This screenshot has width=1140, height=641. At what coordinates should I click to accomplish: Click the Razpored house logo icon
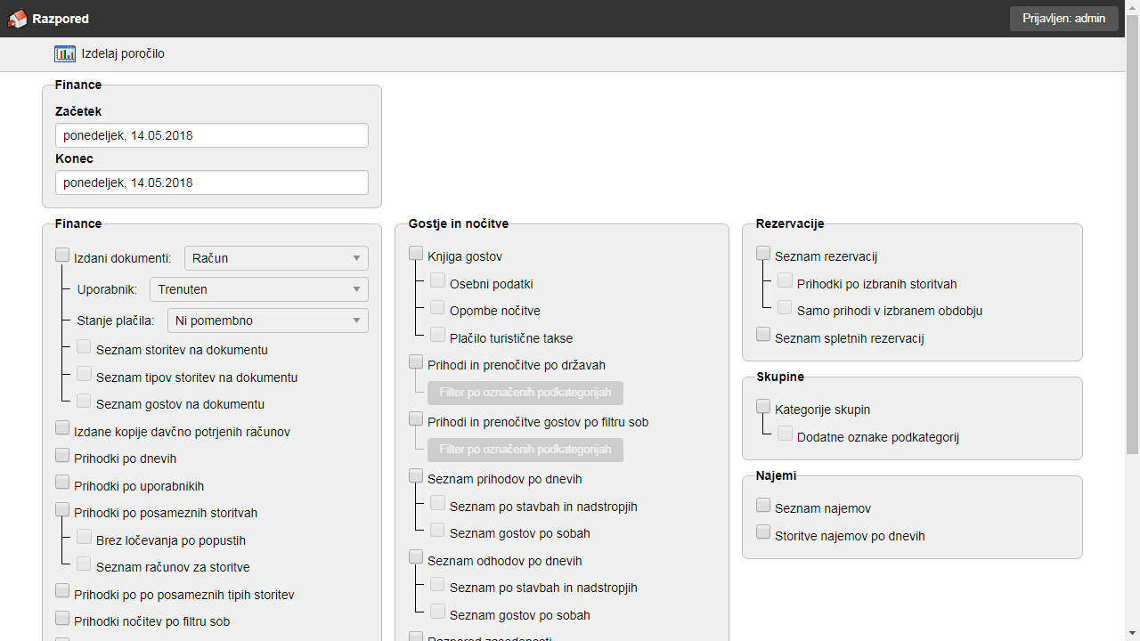17,19
